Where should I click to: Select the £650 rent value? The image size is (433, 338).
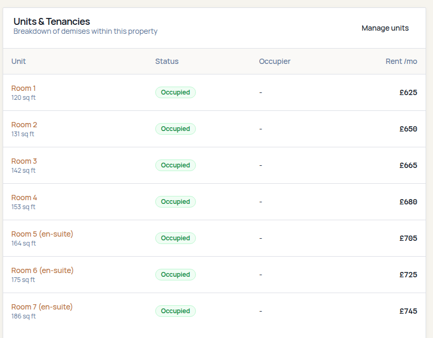tap(408, 129)
